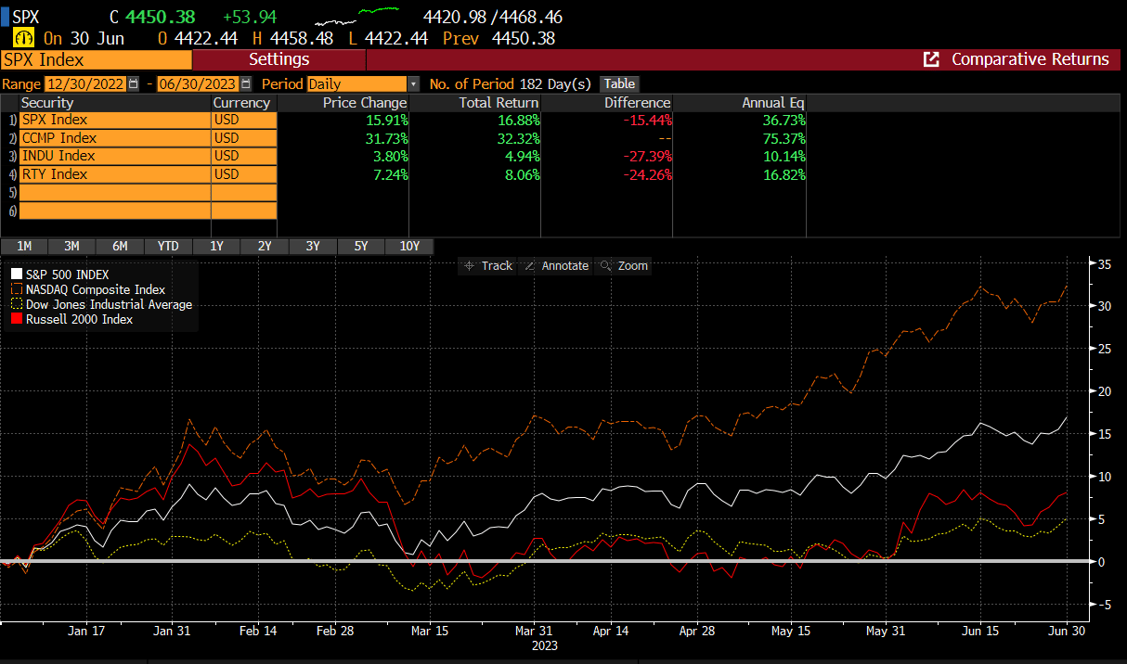Select the 2Y range tab

point(265,246)
